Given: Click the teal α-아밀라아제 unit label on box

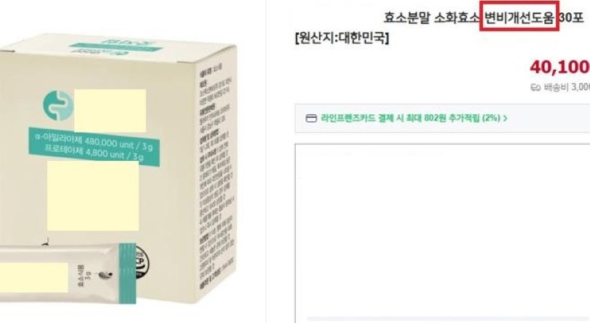Looking at the screenshot, I should click(x=94, y=147).
